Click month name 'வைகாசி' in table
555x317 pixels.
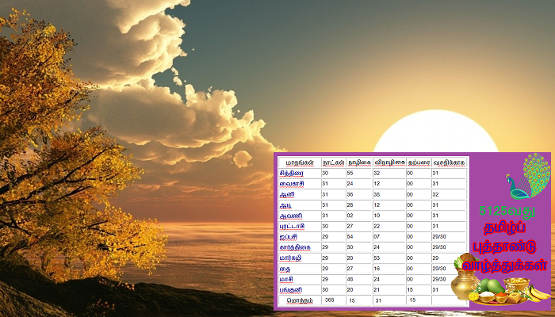pyautogui.click(x=292, y=184)
